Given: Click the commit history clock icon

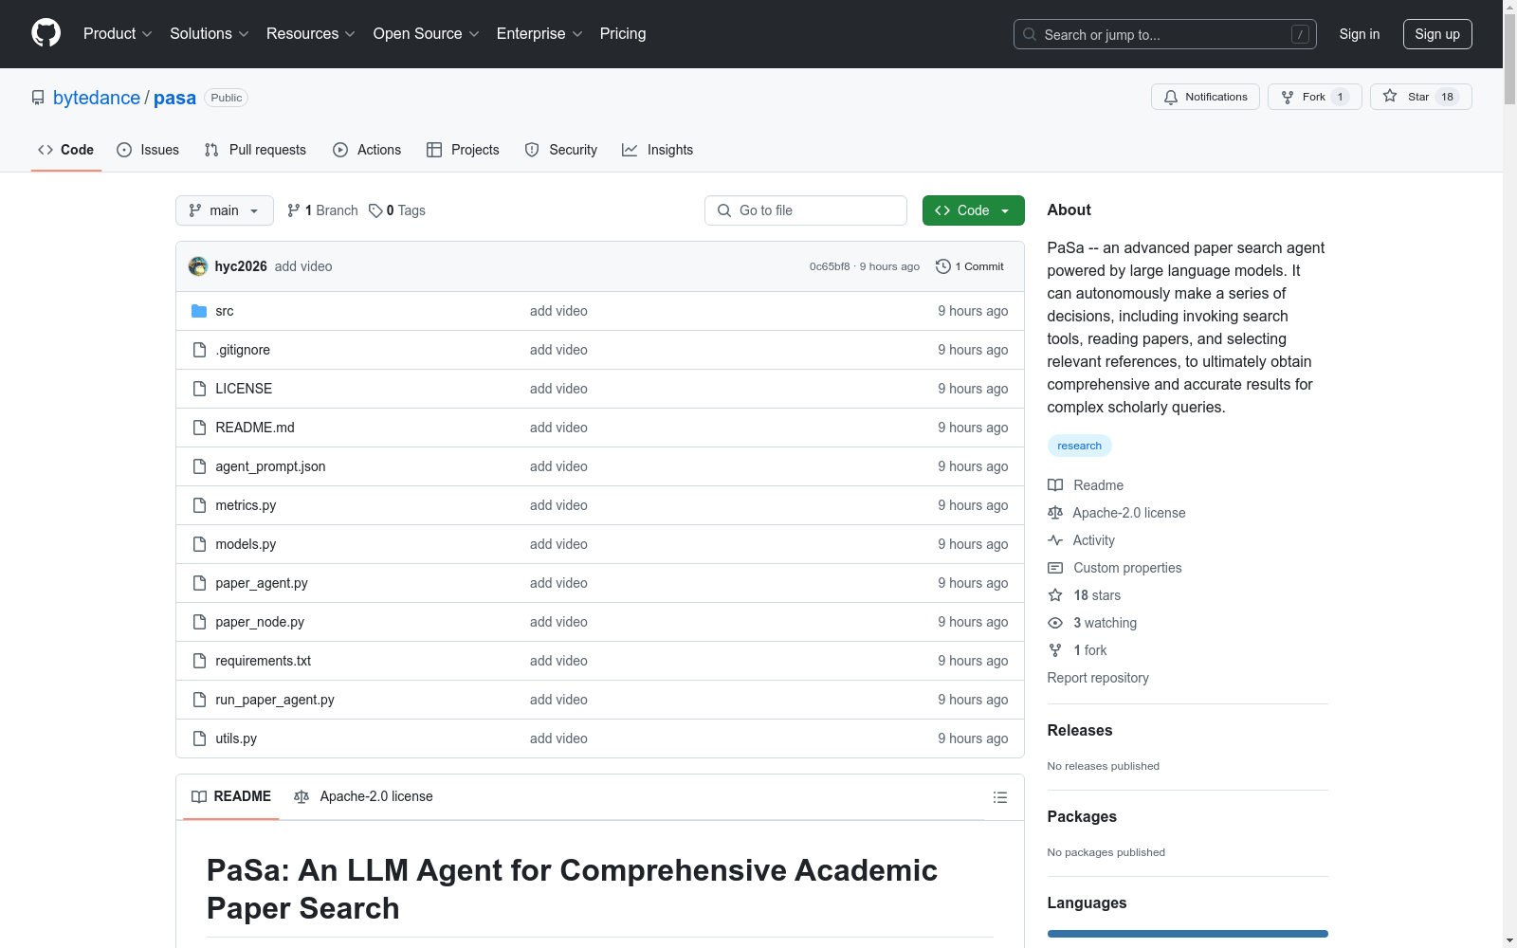Looking at the screenshot, I should 942,266.
